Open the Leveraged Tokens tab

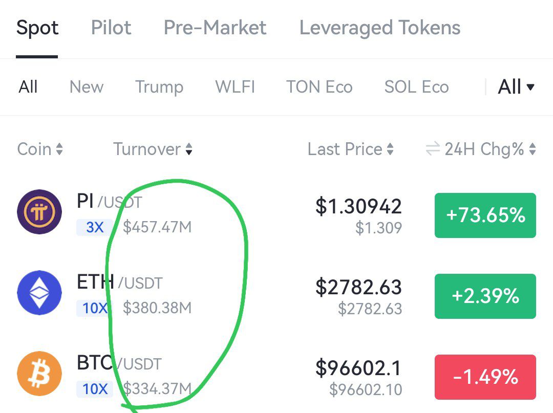(380, 28)
